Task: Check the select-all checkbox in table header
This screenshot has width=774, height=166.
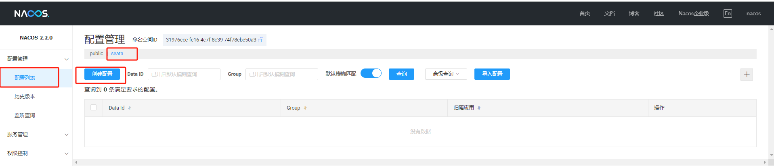Action: [x=94, y=108]
